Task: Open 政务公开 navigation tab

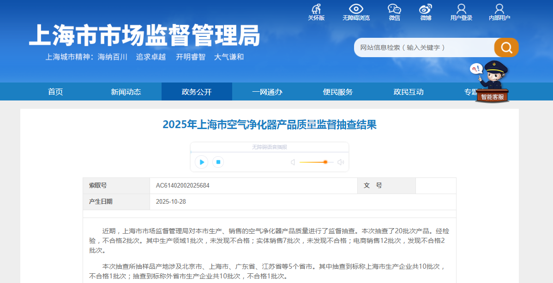Action: [x=197, y=92]
